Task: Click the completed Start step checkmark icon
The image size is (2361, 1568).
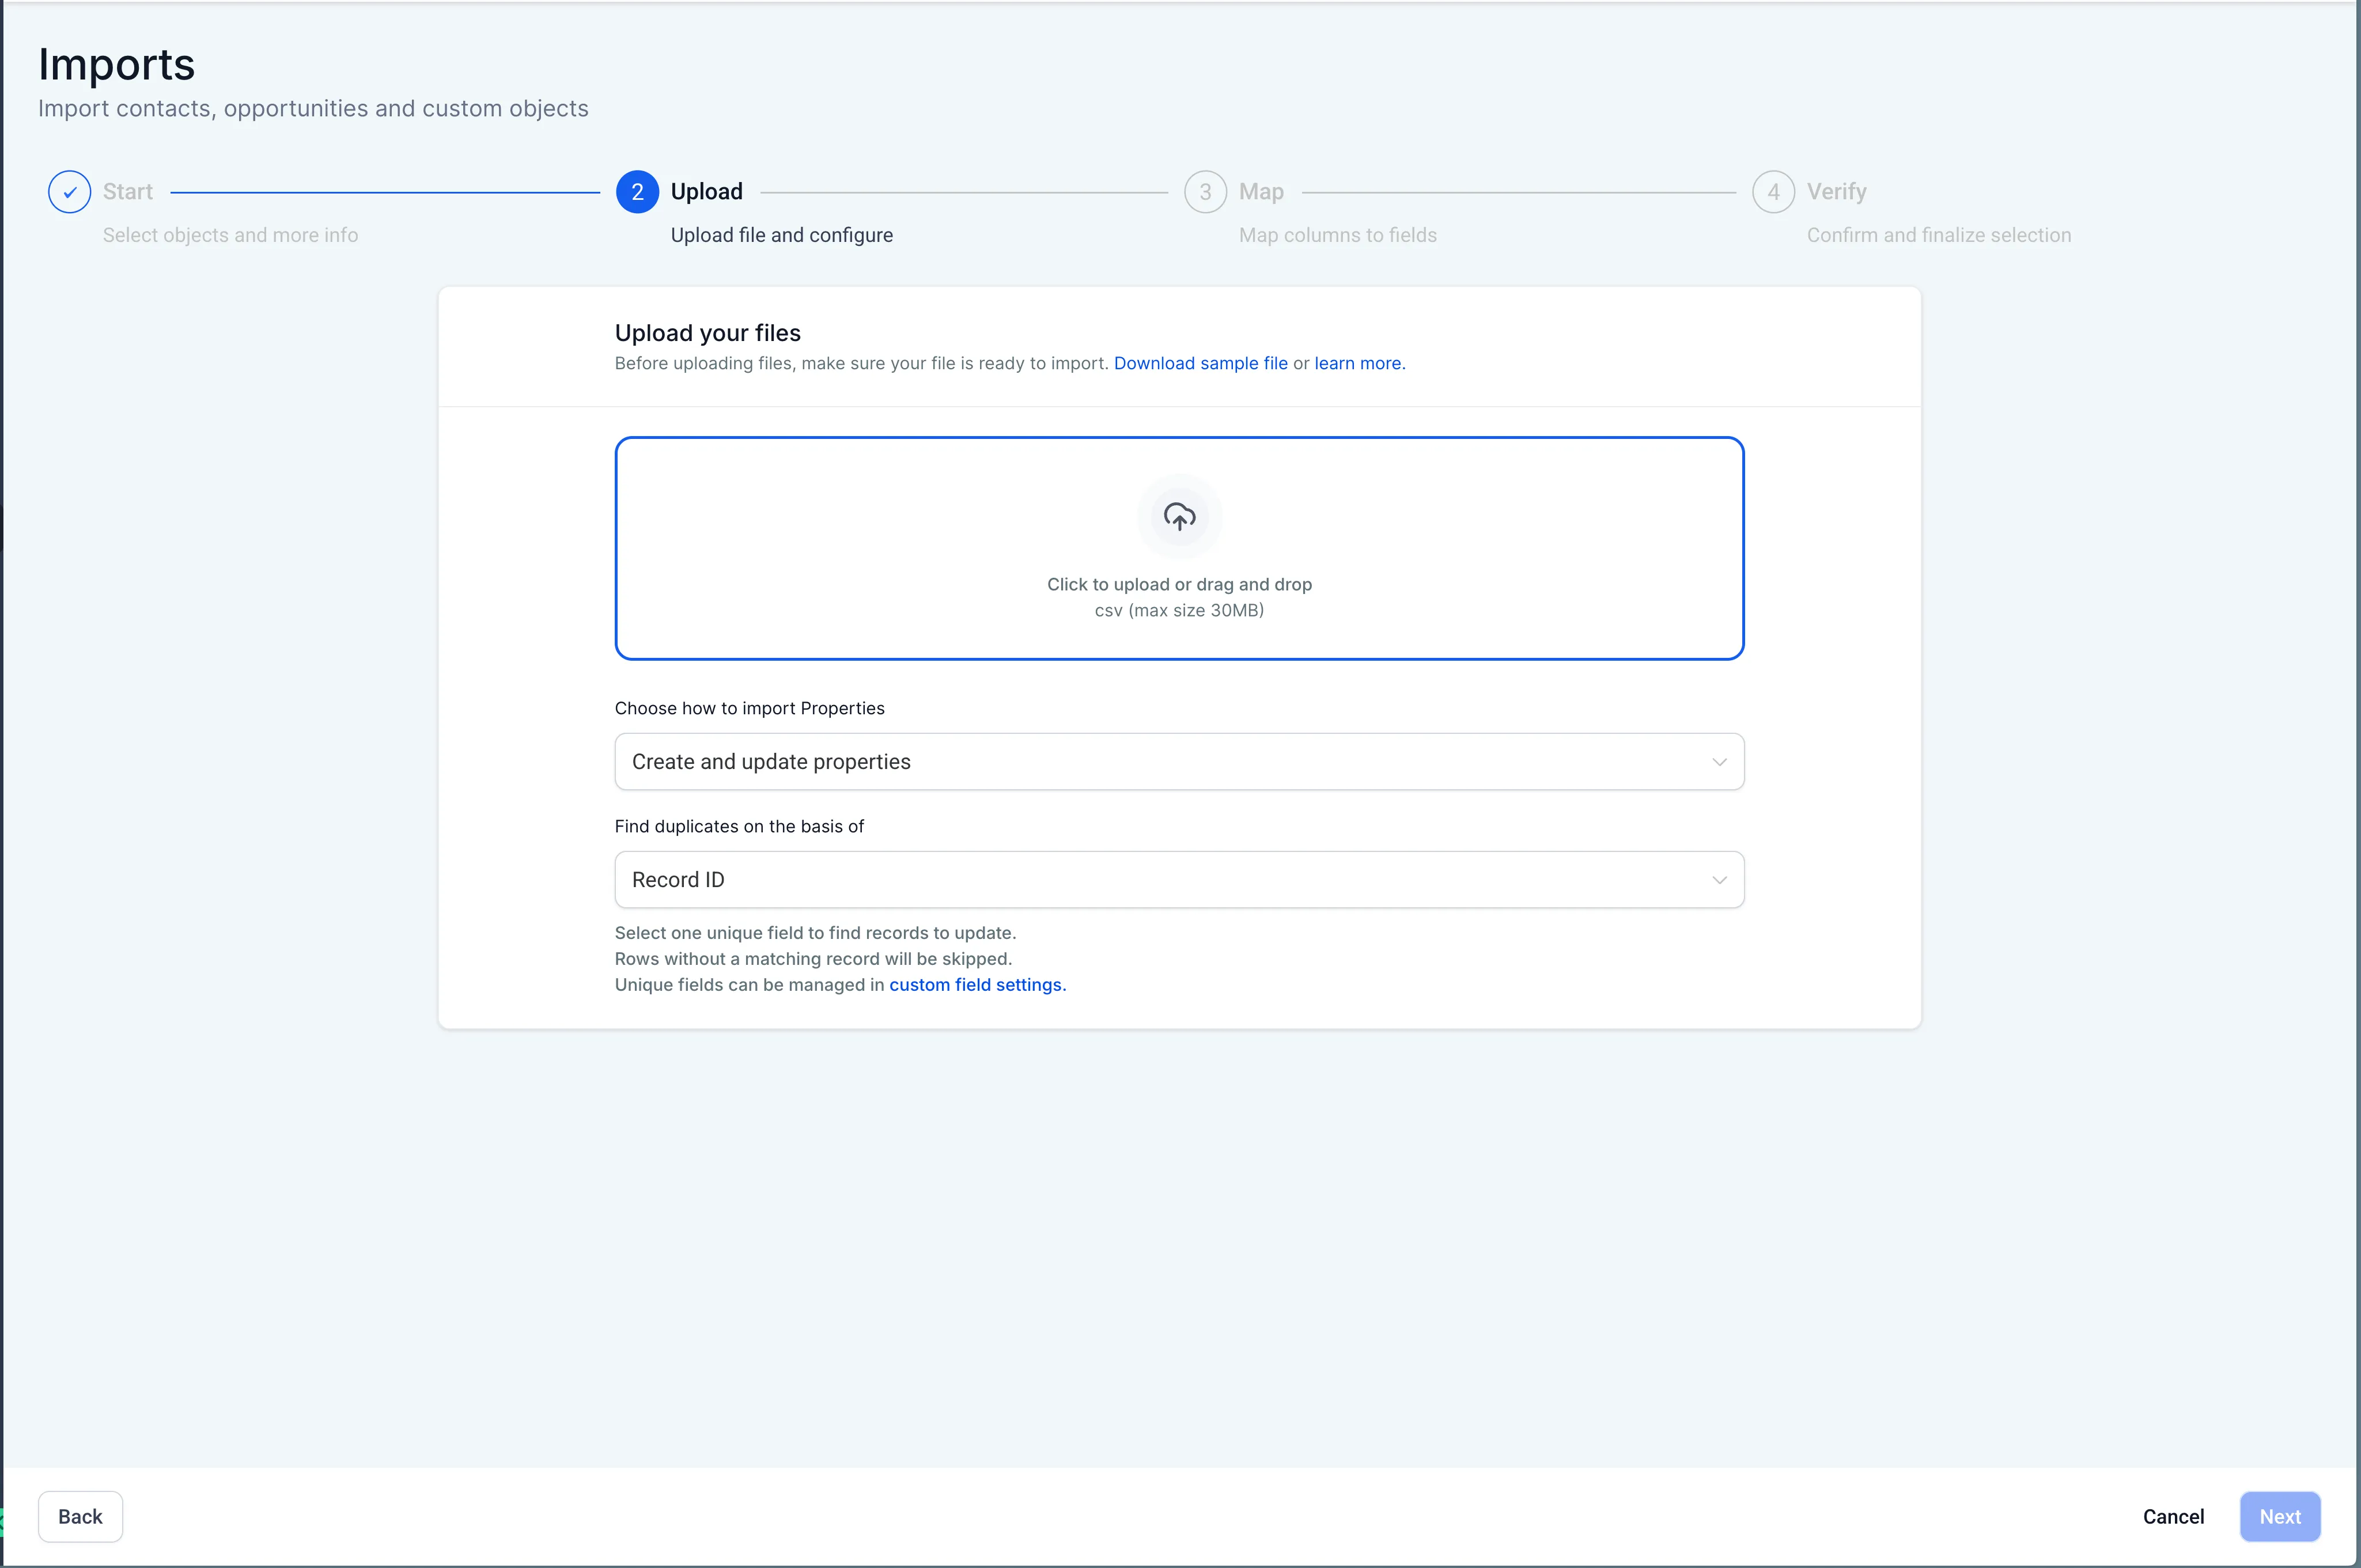Action: pos(69,192)
